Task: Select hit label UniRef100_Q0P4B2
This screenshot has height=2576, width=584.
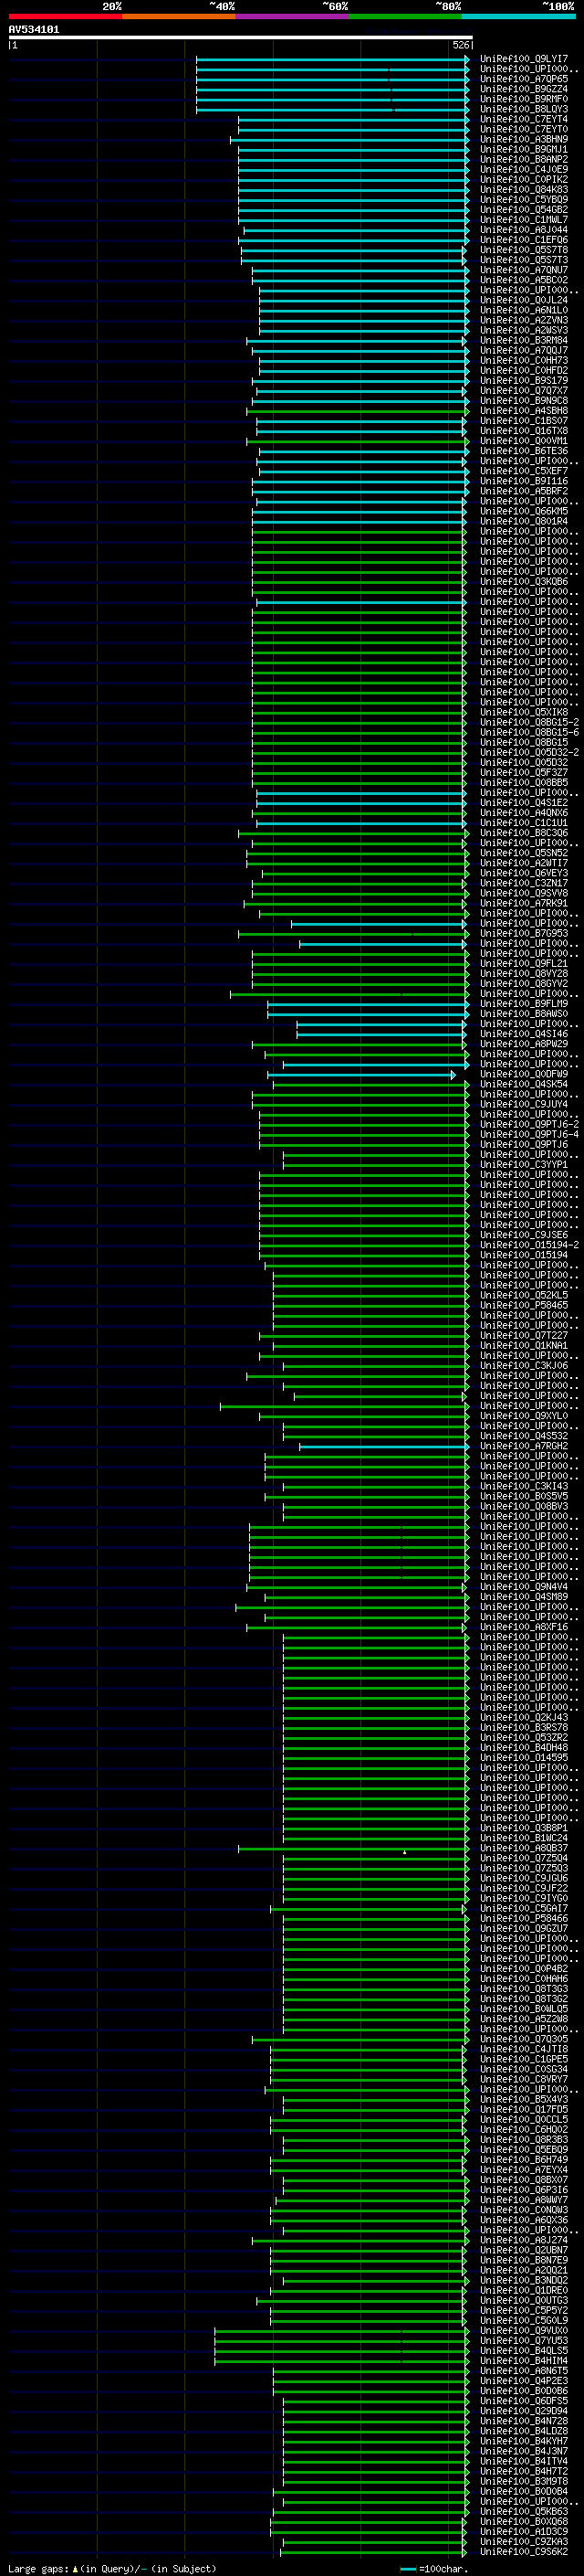Action: click(x=524, y=1969)
